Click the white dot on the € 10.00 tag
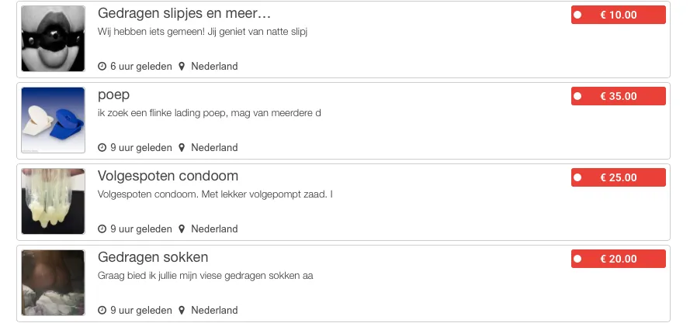 click(x=577, y=15)
